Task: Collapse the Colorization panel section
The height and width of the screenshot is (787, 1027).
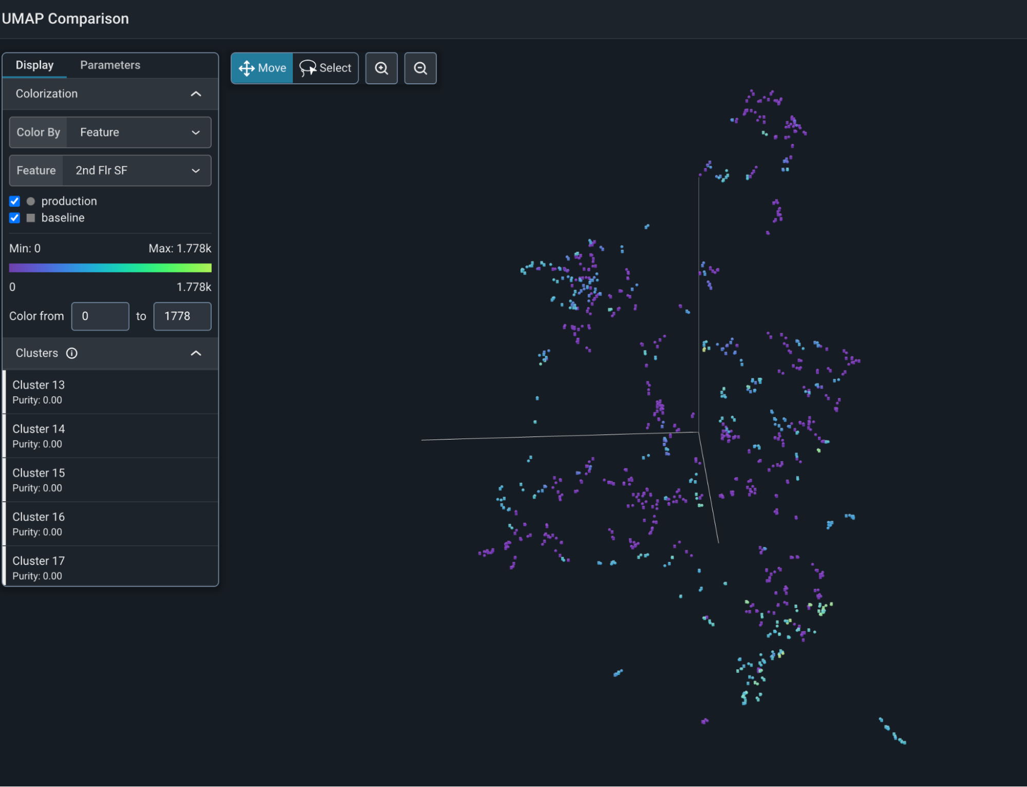Action: [196, 94]
